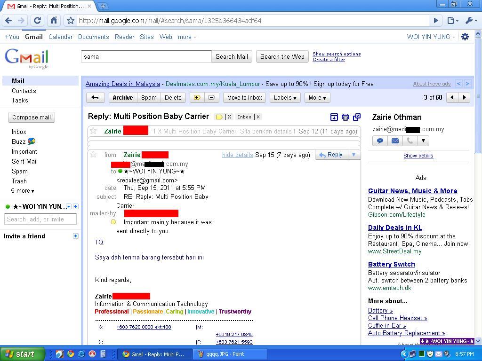Go to newer conversation arrow
This screenshot has height=361, width=482.
[x=451, y=98]
